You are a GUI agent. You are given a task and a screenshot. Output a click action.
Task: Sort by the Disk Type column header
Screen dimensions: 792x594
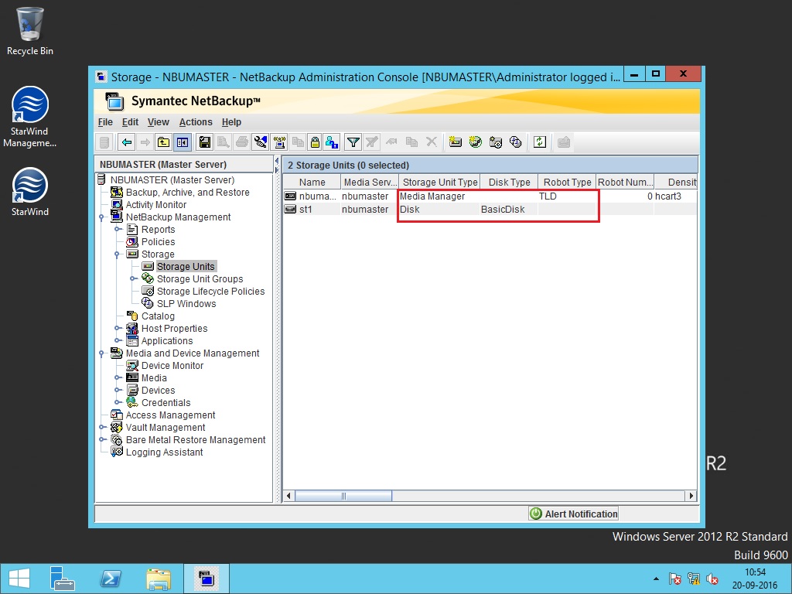[509, 183]
